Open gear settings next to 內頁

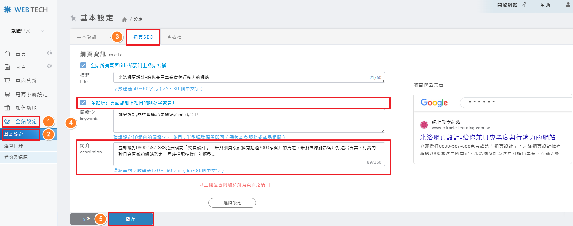[x=49, y=66]
